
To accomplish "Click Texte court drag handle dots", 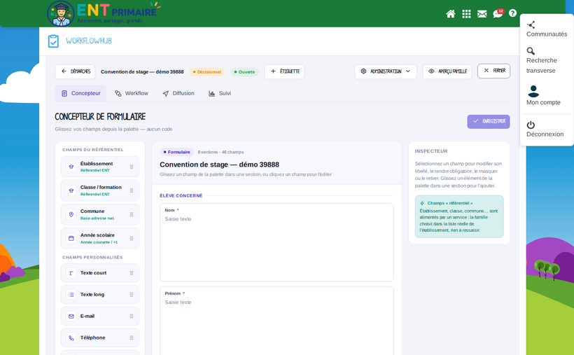I will 132,273.
